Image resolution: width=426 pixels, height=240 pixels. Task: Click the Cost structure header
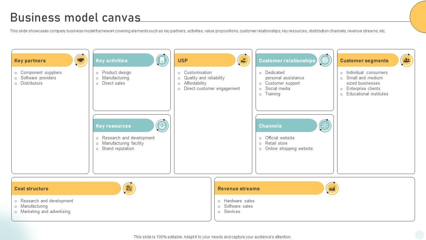pyautogui.click(x=66, y=188)
